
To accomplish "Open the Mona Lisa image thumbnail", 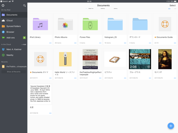I will [x=165, y=59].
